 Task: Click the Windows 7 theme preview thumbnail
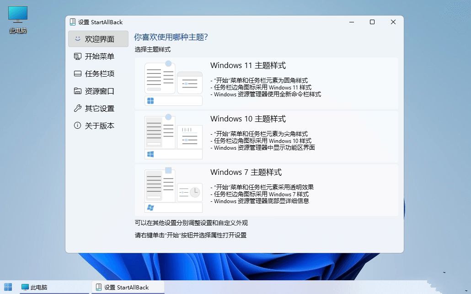[x=173, y=188]
